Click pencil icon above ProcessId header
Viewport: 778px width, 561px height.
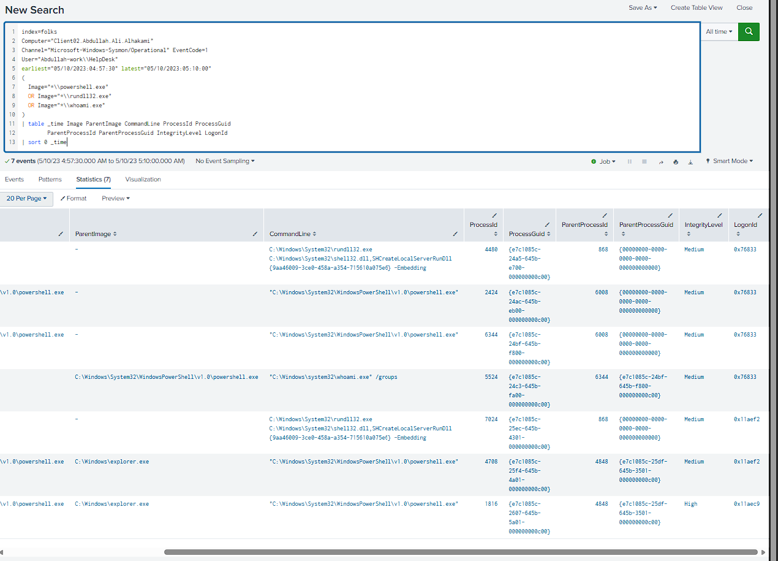pyautogui.click(x=494, y=216)
